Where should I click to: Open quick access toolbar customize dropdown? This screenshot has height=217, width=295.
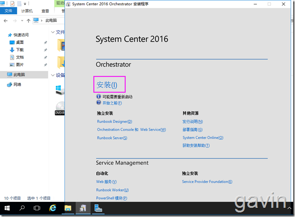tap(25, 4)
